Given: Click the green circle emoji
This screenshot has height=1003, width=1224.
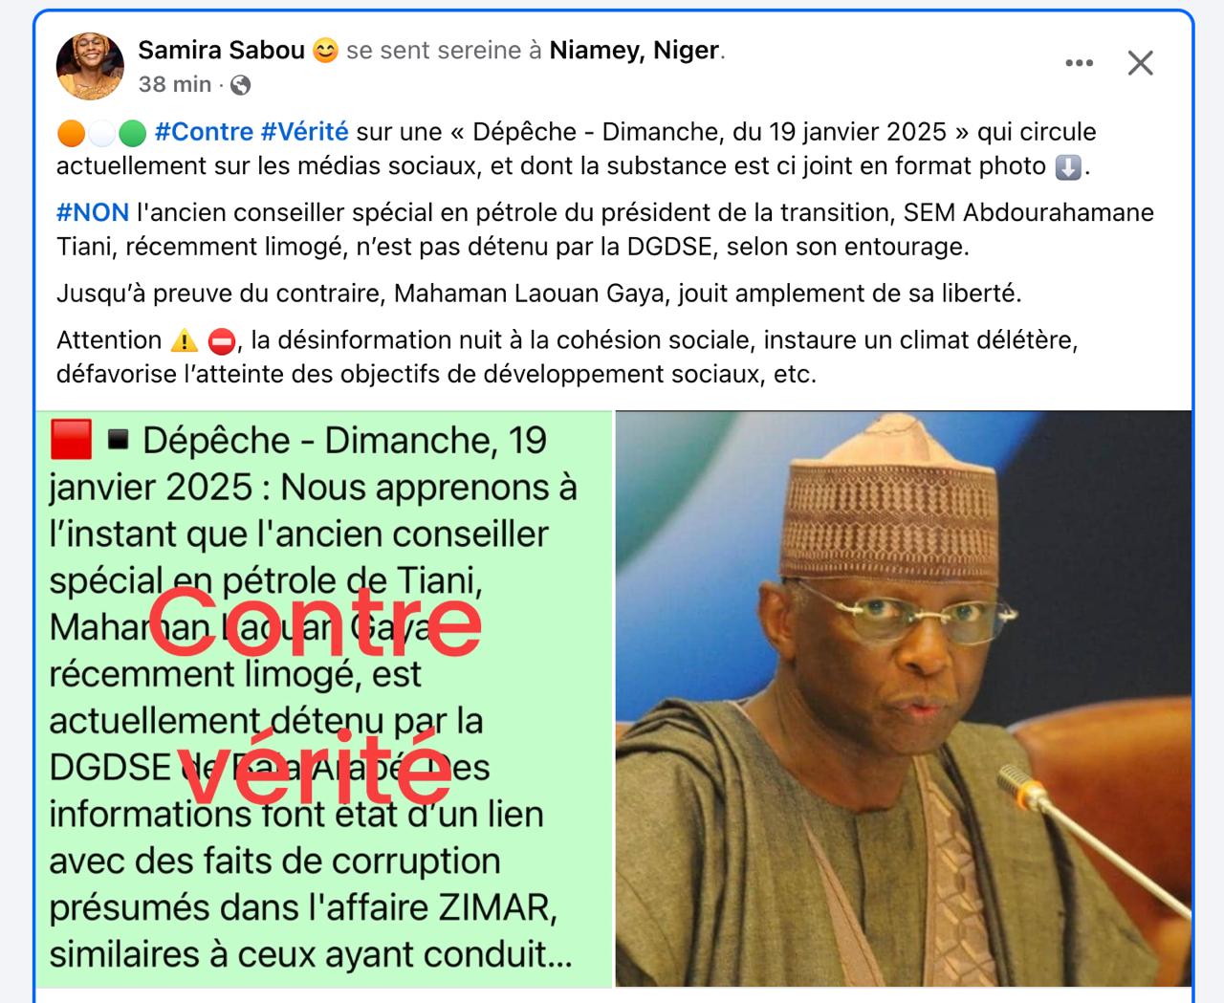Looking at the screenshot, I should point(133,133).
